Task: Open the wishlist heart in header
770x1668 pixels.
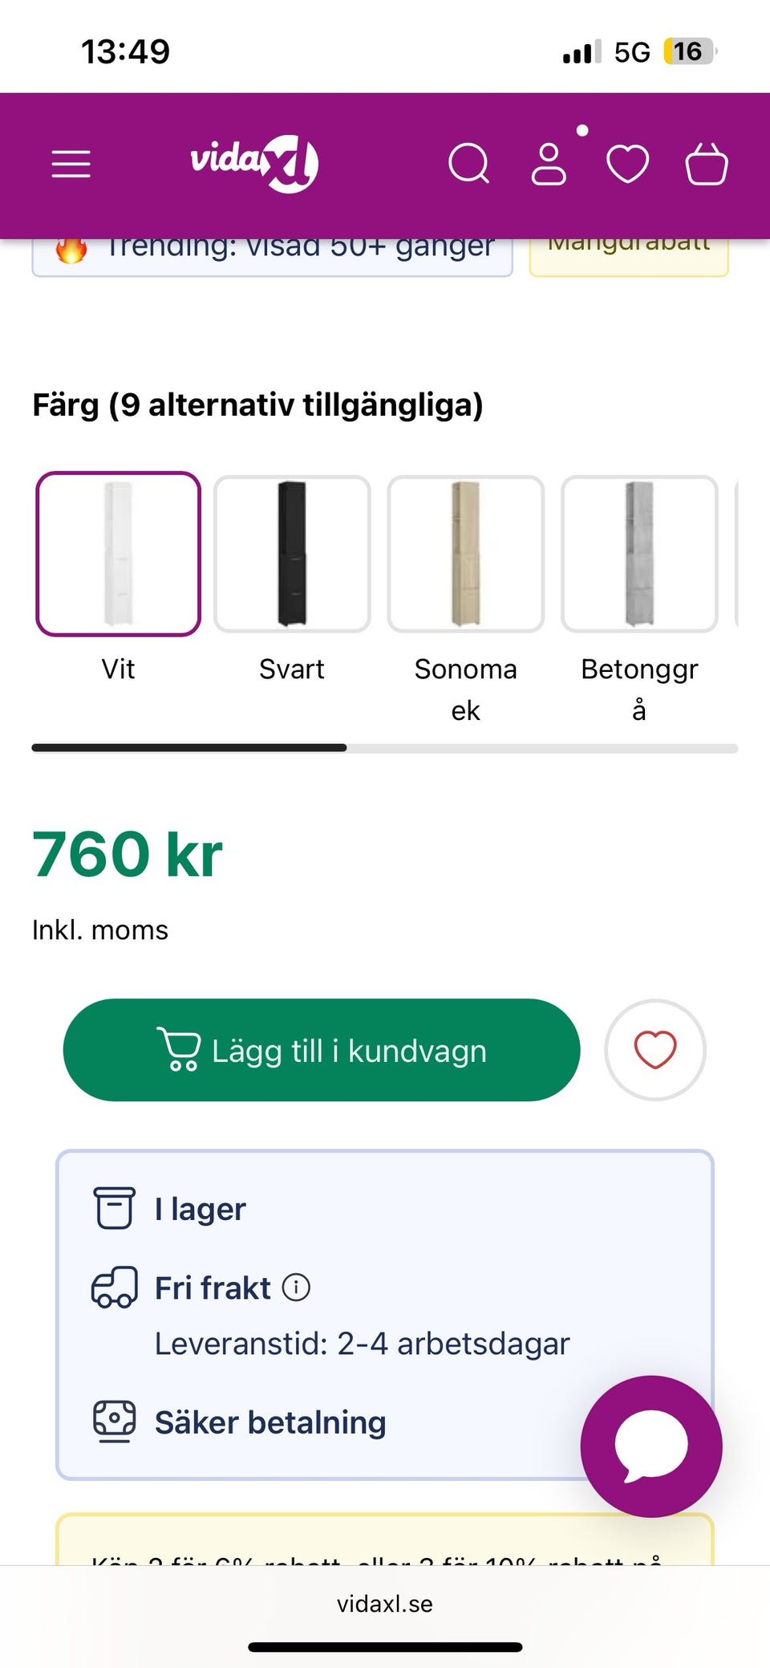Action: point(627,165)
